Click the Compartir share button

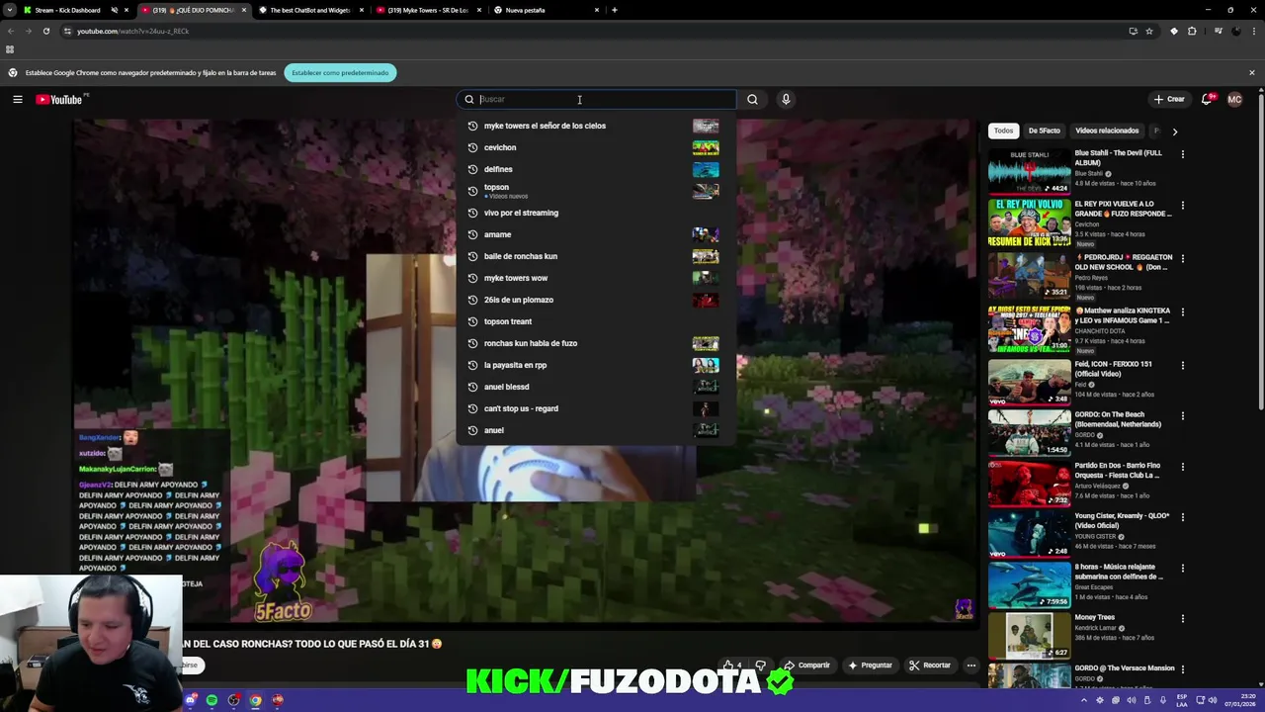point(806,666)
